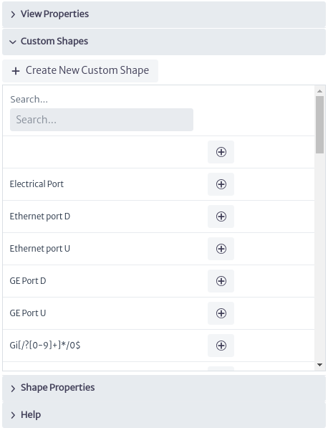Add the Electrical Port shape

click(221, 184)
